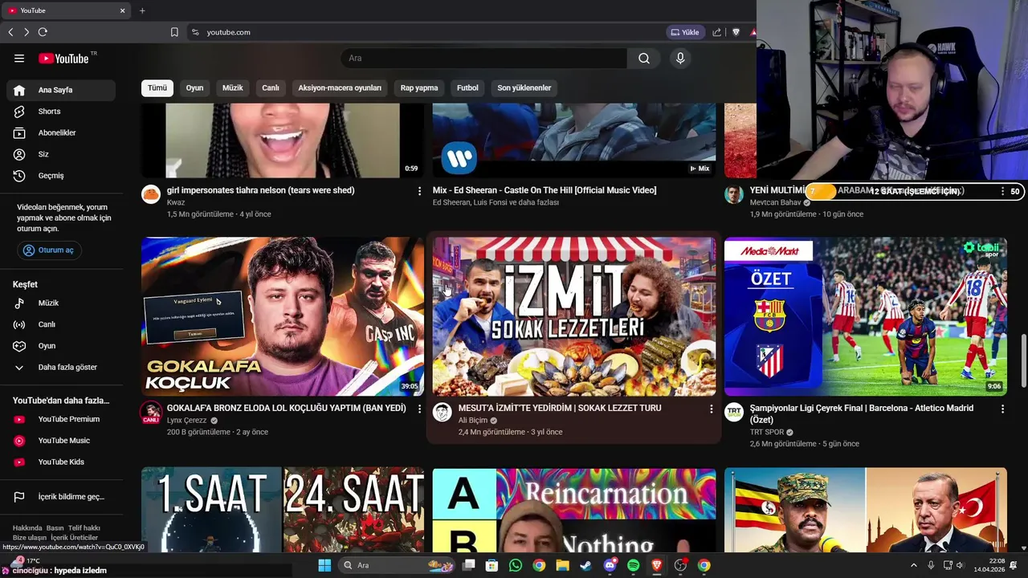Open options menu for the MESUT'A İZMİT'TE video

711,409
